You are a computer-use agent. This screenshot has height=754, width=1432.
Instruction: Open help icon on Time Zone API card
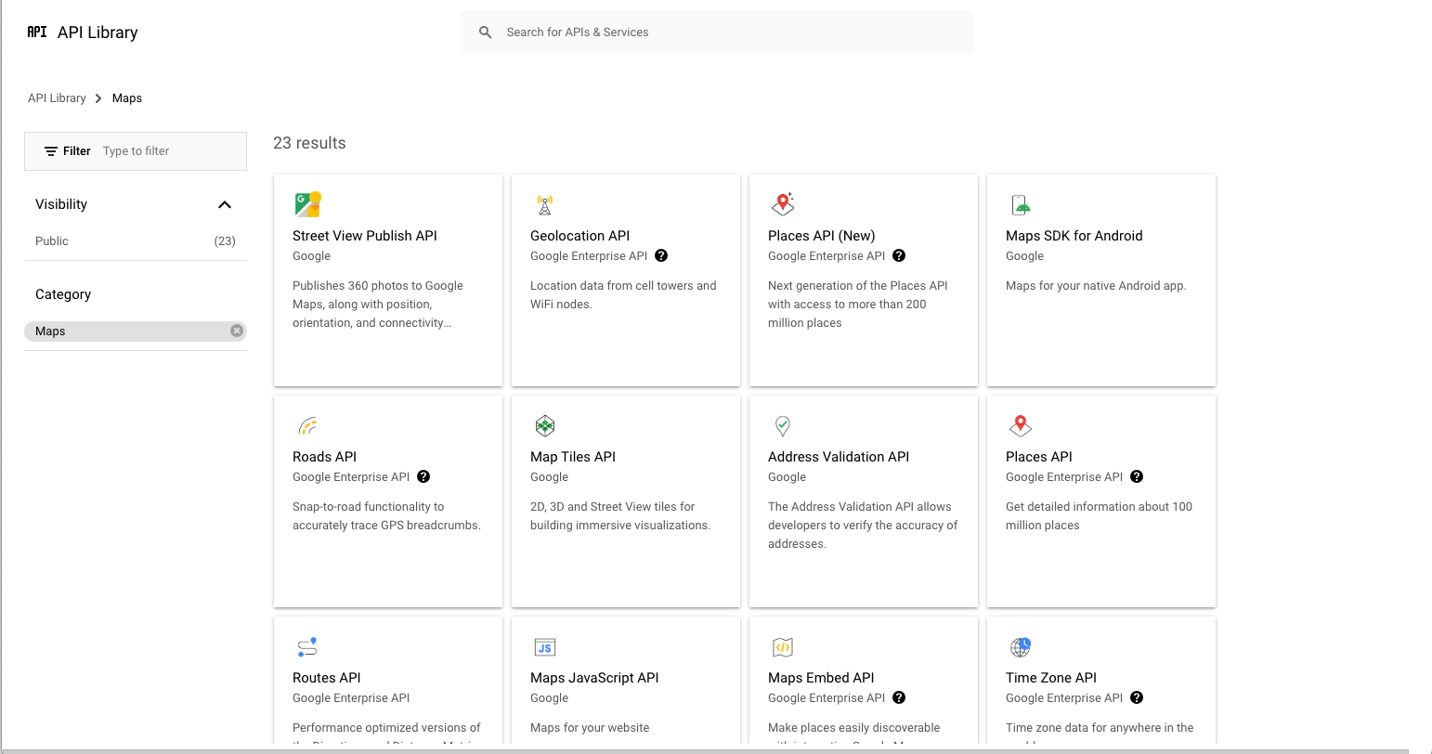[1137, 697]
